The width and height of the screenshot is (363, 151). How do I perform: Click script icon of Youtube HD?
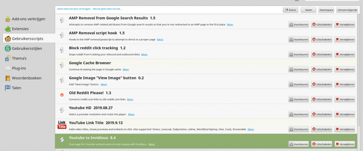coord(62,110)
